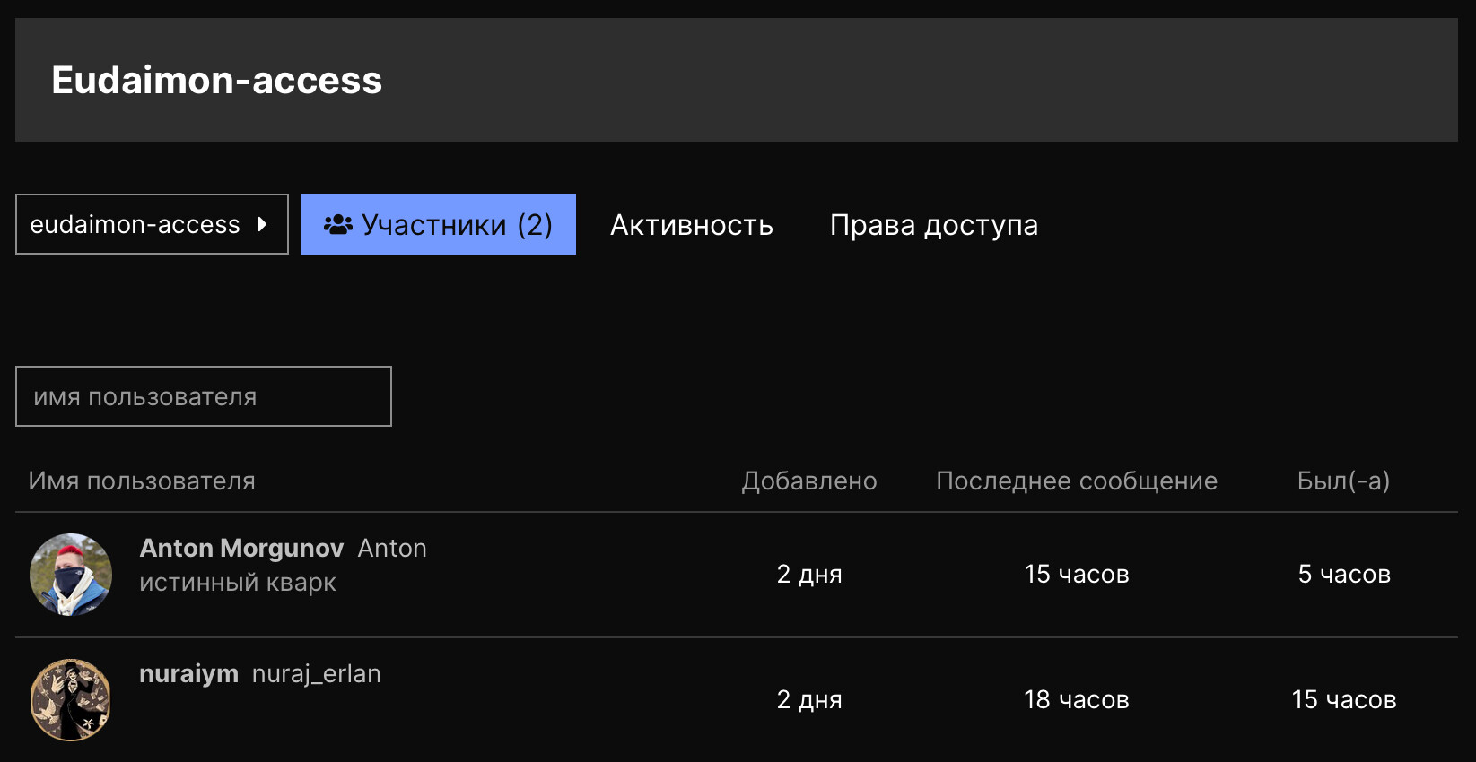The image size is (1476, 762).
Task: Click the Eudaimon-access group title
Action: (216, 80)
